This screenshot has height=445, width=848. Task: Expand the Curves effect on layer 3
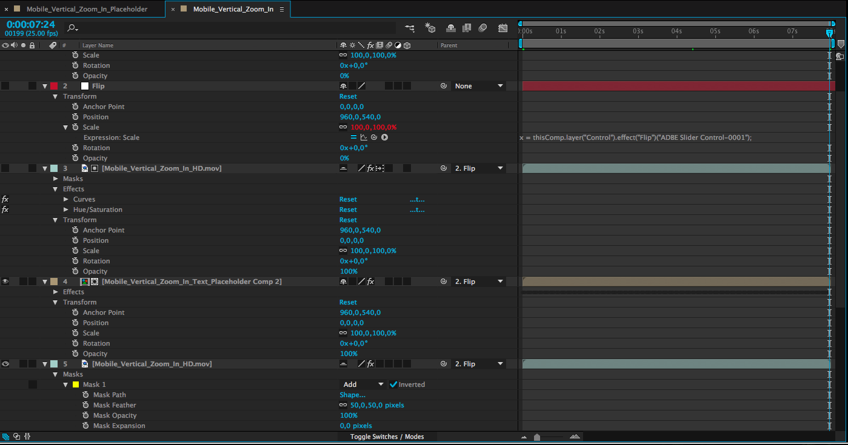pos(66,199)
